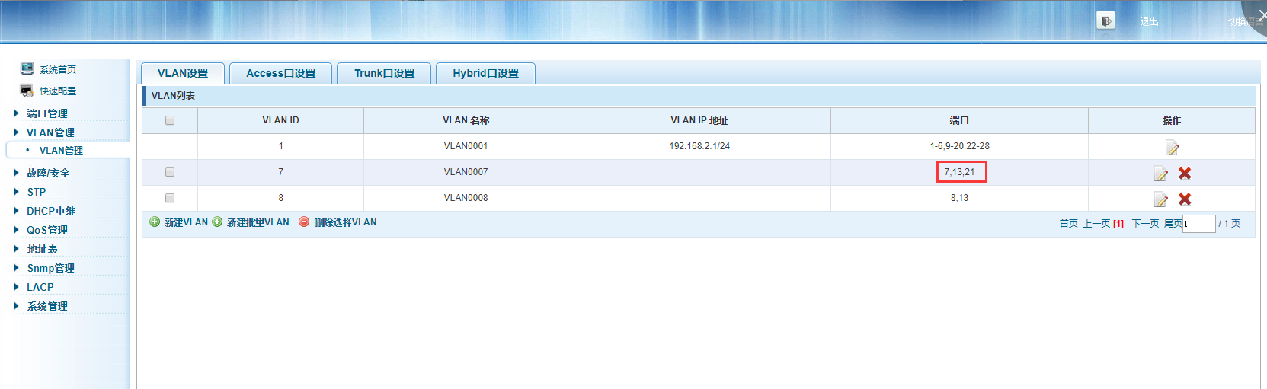Open the Hybrid口设置 tab

click(485, 73)
